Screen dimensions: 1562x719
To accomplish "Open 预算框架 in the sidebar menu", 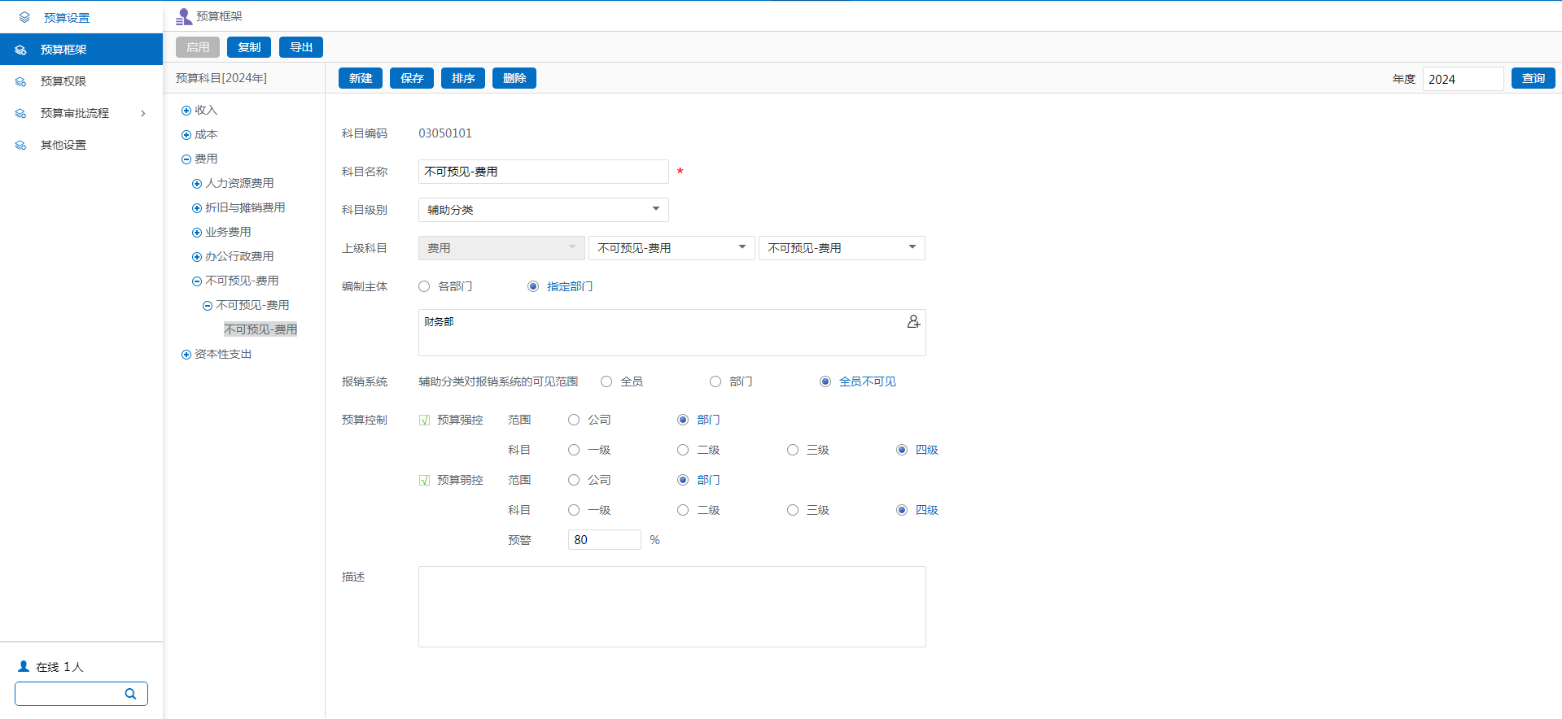I will click(63, 50).
